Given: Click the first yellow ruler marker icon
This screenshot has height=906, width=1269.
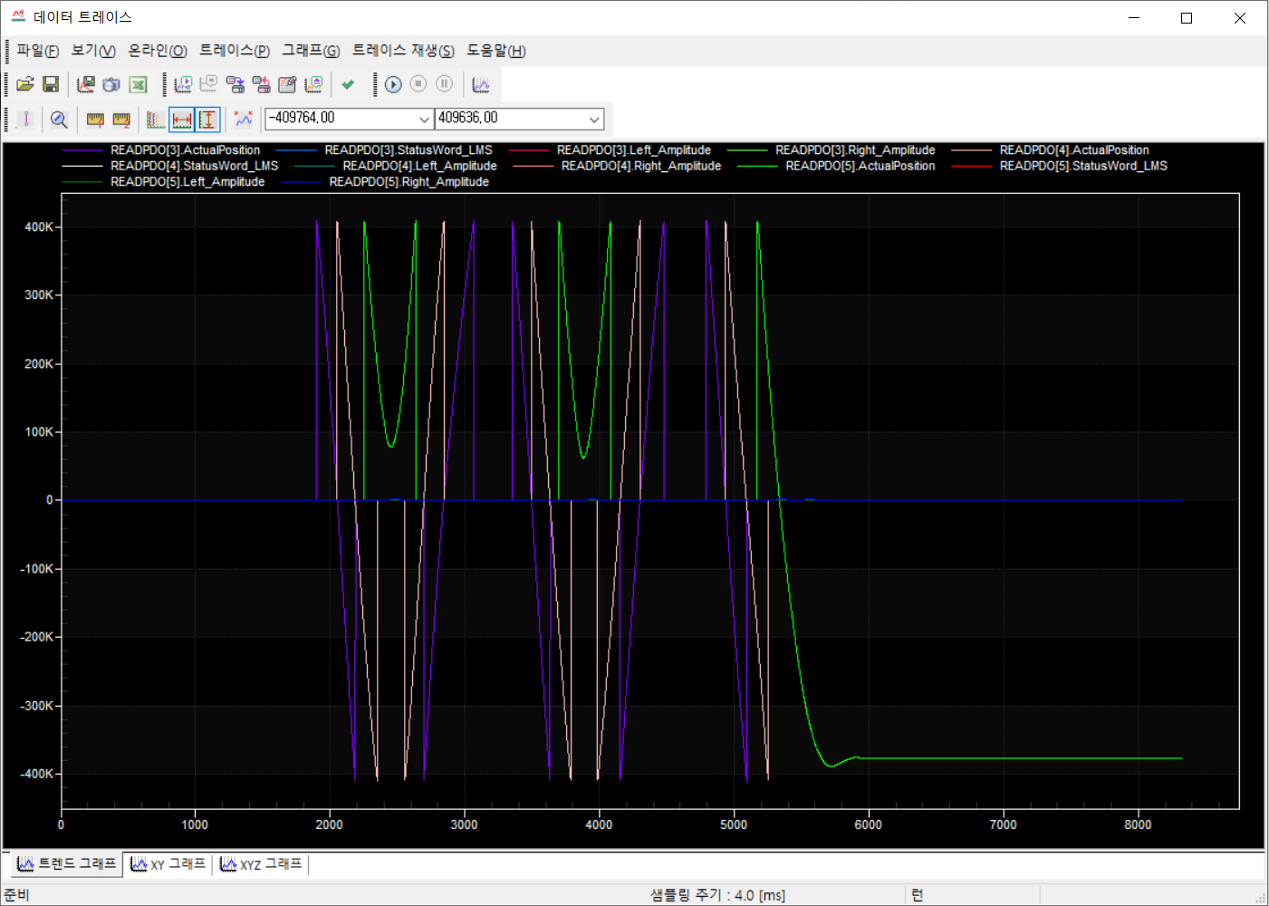Looking at the screenshot, I should tap(95, 119).
